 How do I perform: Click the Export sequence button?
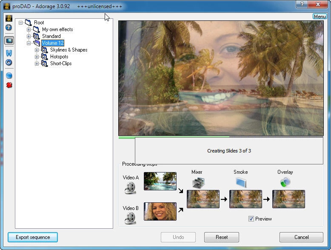(33, 237)
